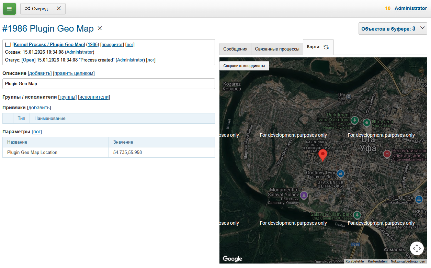Click the Salavat Yulaev monument marker
This screenshot has height=268, width=431.
click(x=304, y=195)
